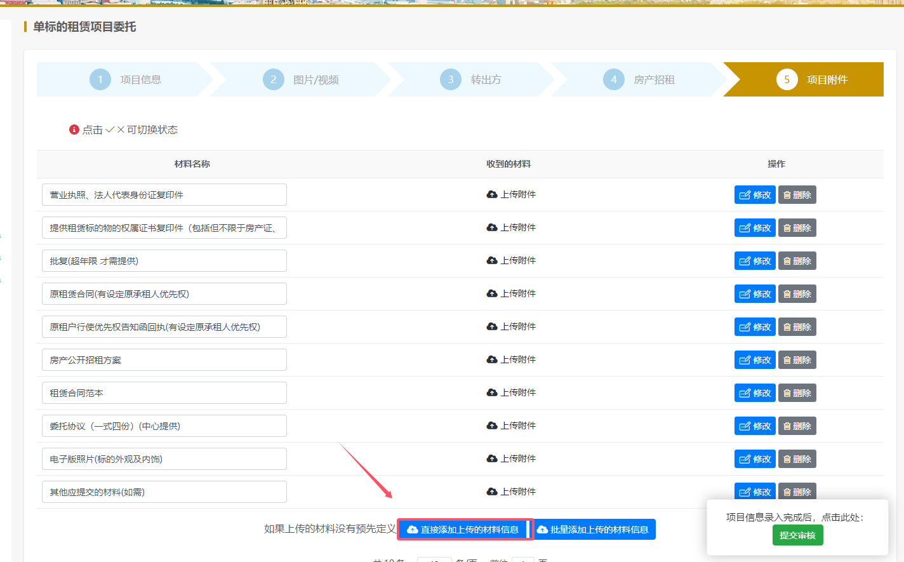Delete the 提供租赁标的物的权属证书复印件 row

[797, 228]
